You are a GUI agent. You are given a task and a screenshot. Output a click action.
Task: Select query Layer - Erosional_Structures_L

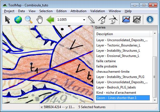(123, 56)
